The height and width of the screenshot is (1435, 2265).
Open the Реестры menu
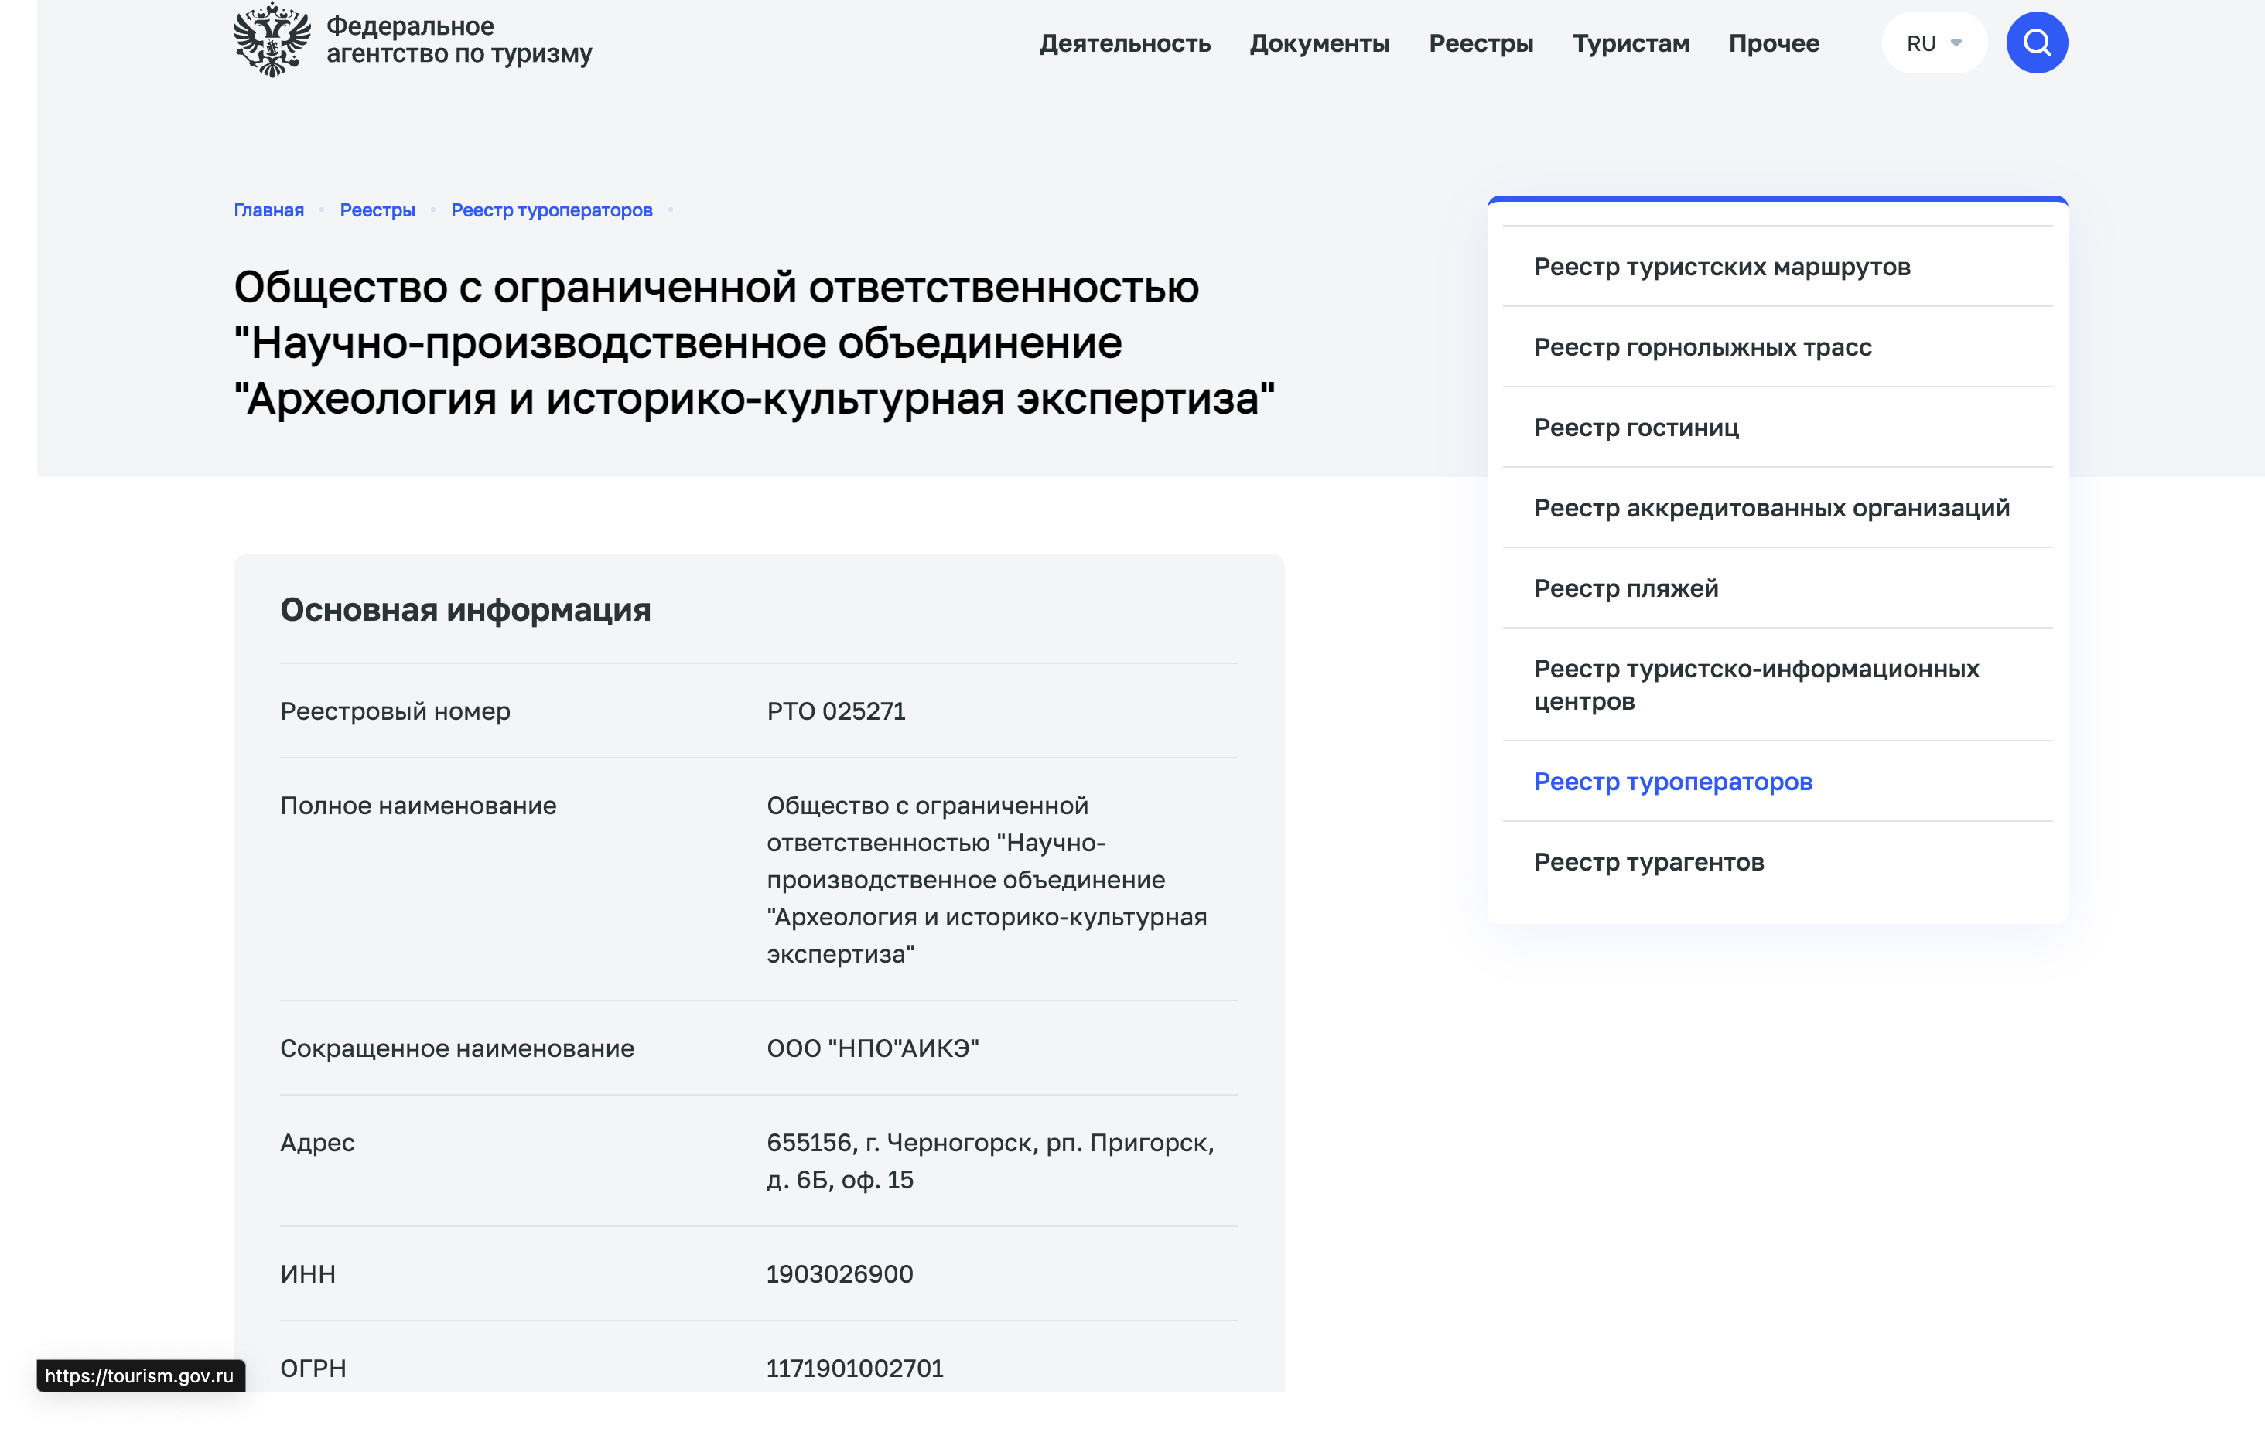(x=1481, y=43)
